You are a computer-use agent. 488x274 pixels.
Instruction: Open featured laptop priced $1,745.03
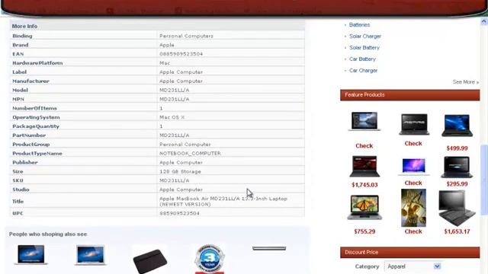[x=364, y=167]
